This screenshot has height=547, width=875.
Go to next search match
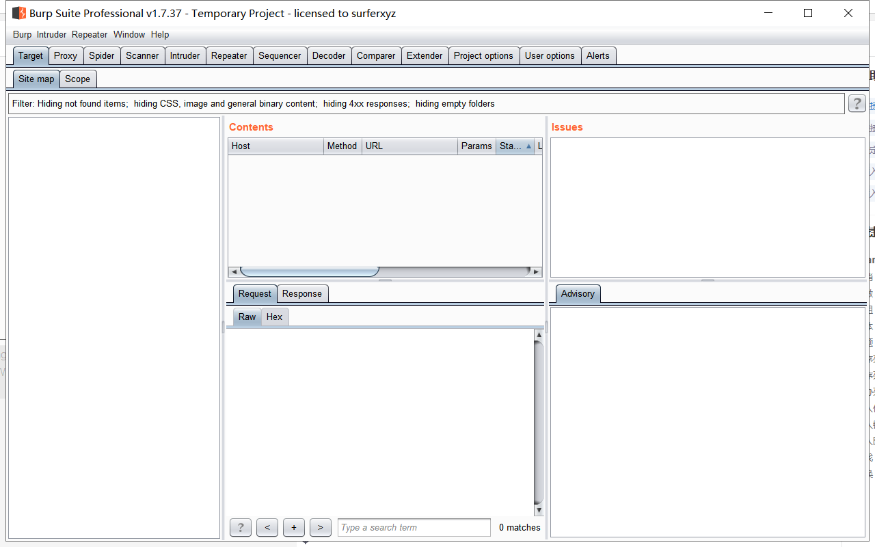[x=321, y=527]
